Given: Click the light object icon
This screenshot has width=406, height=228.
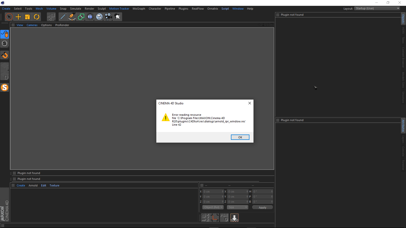Looking at the screenshot, I should (x=117, y=17).
